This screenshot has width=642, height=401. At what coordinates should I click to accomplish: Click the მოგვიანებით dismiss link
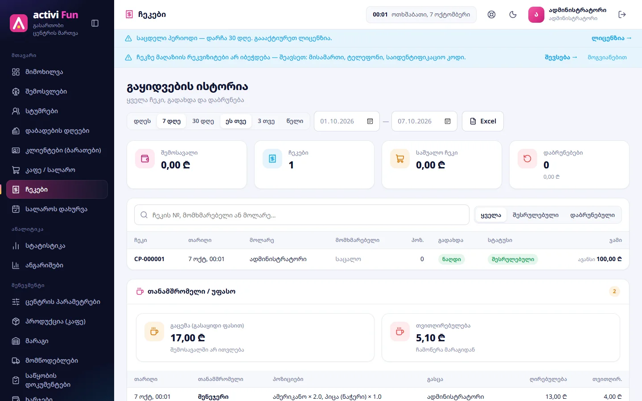(x=607, y=57)
